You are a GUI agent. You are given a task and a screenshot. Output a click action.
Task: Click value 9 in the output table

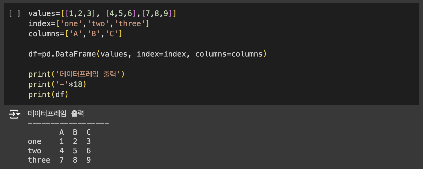coord(89,160)
